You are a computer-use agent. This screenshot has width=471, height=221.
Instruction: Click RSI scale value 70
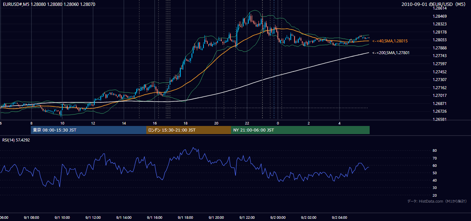435,158
